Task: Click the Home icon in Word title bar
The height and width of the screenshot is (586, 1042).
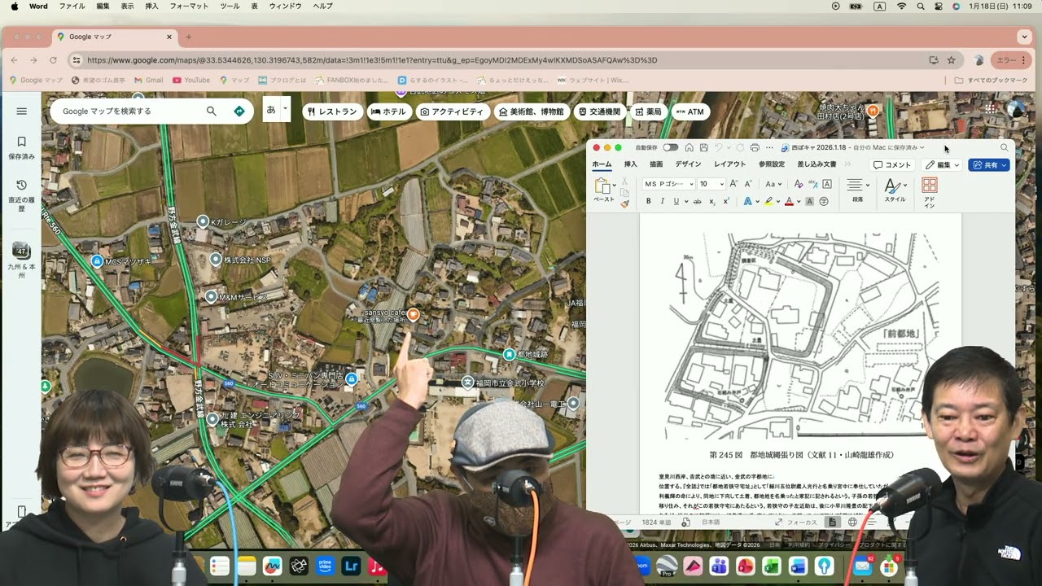Action: pyautogui.click(x=689, y=147)
